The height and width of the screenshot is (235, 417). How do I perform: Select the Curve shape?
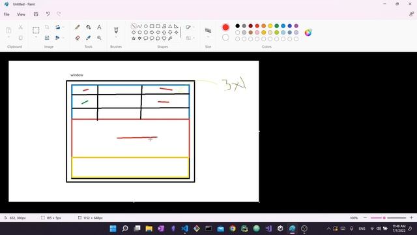(139, 26)
